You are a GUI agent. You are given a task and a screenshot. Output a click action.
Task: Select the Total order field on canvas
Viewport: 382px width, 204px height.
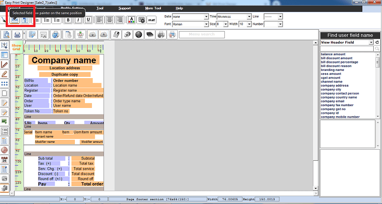(88, 184)
